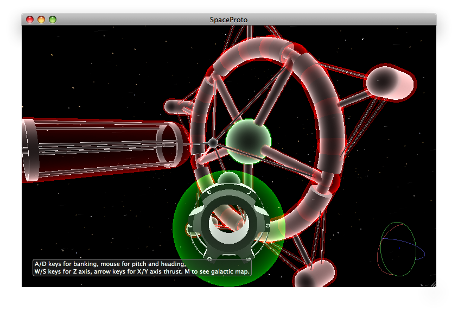Click the small capsule pod left of ring
The width and height of the screenshot is (458, 317).
(178, 106)
